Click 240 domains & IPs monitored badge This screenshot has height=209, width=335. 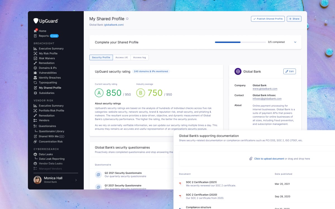(151, 71)
